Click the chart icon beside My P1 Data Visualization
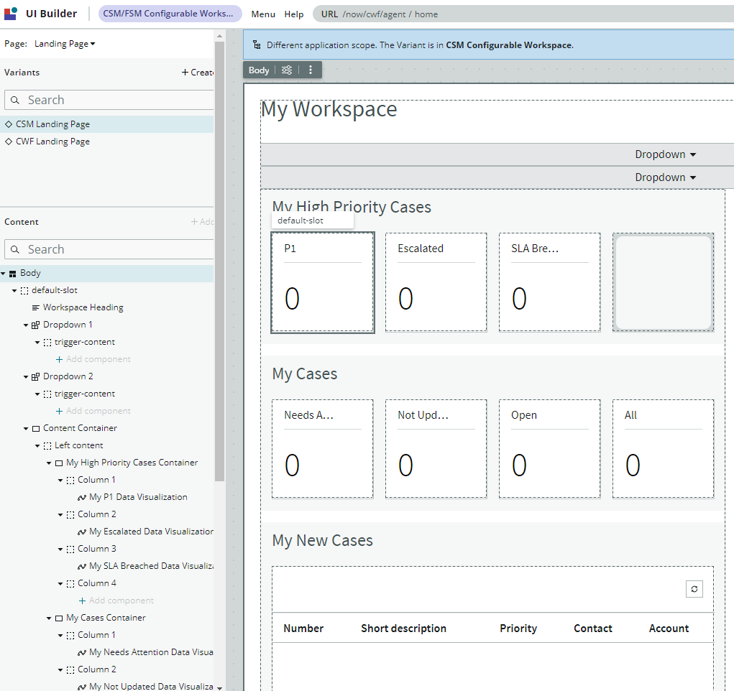 pyautogui.click(x=83, y=496)
